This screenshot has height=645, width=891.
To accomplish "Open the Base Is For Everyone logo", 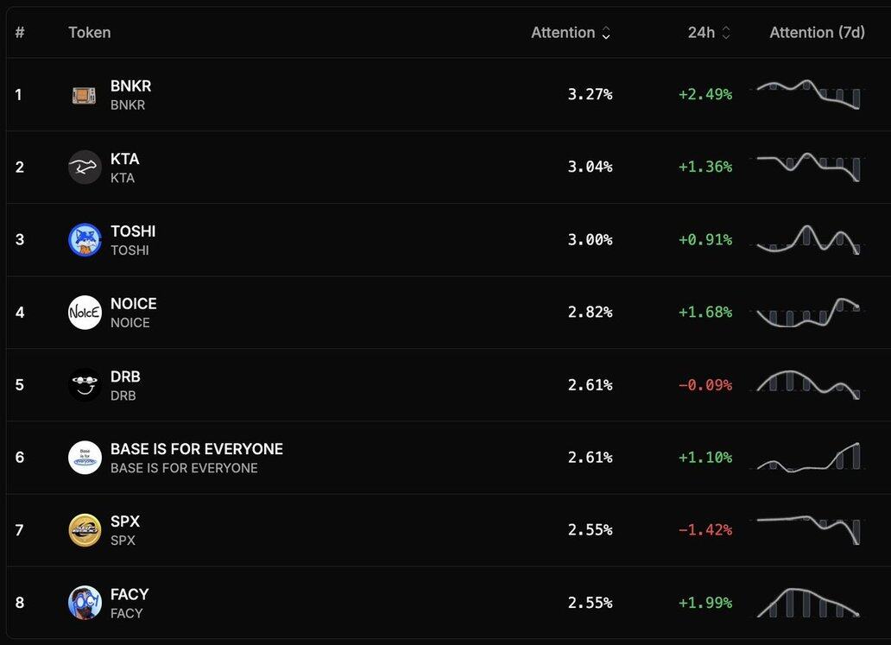I will pos(85,458).
